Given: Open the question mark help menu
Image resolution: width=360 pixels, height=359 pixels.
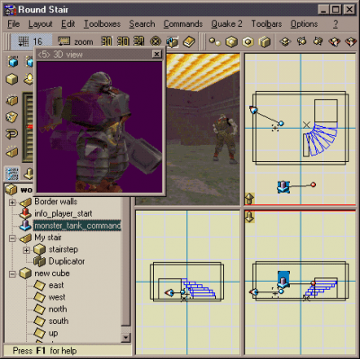Looking at the screenshot, I should coord(336,24).
